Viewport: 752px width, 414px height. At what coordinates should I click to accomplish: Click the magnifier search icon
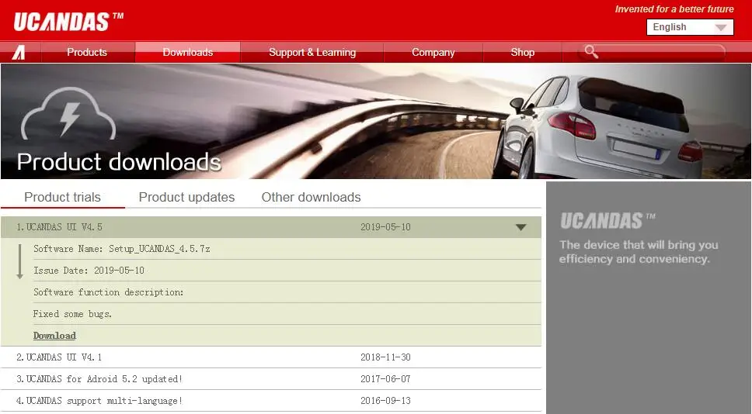click(591, 52)
